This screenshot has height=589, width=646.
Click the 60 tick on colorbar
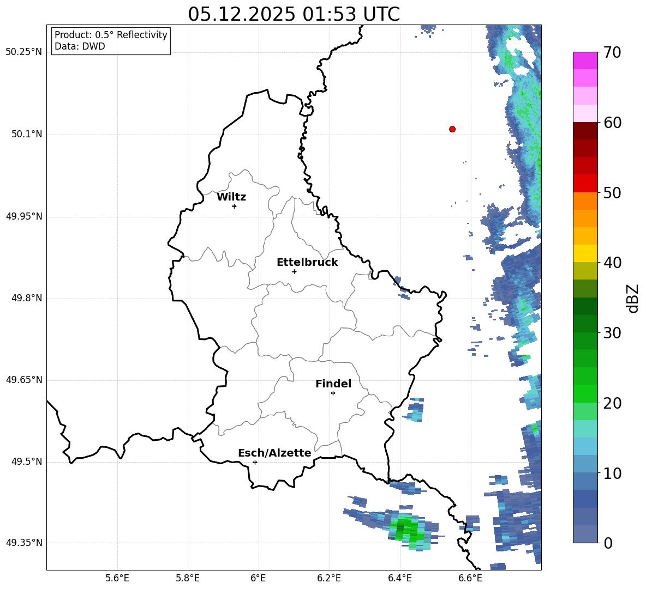[612, 123]
